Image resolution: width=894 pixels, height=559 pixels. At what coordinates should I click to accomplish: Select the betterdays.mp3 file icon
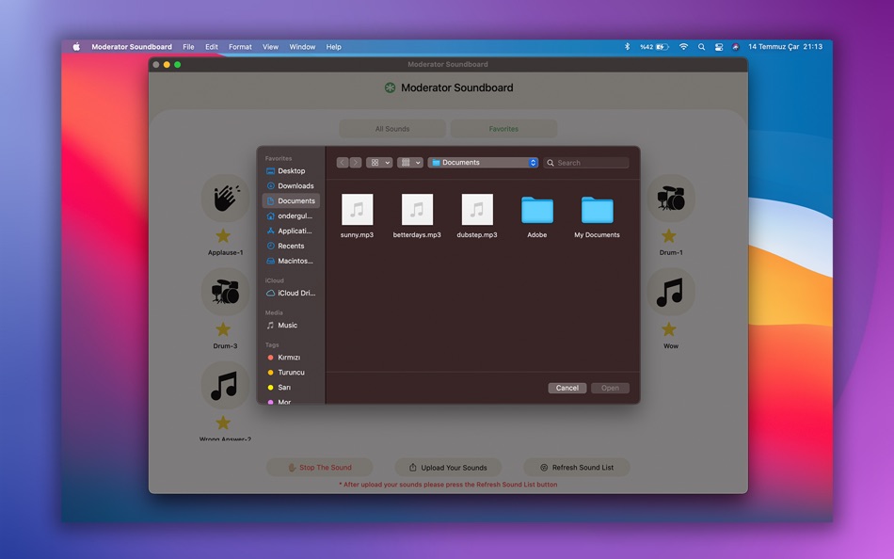pos(417,209)
